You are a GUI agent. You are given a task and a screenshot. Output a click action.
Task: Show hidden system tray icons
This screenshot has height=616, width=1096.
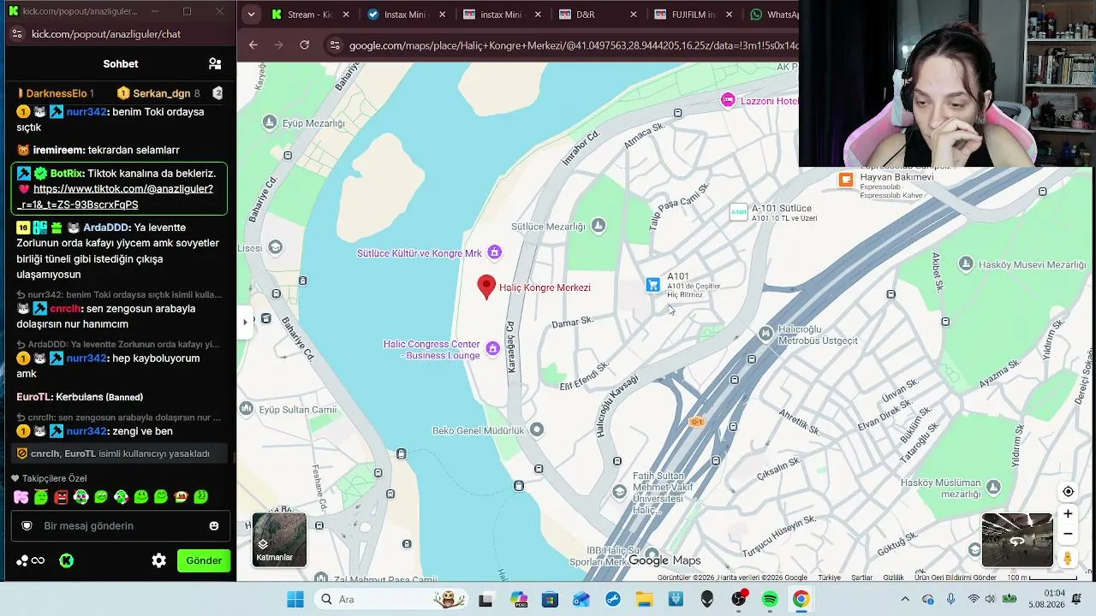[x=905, y=600]
